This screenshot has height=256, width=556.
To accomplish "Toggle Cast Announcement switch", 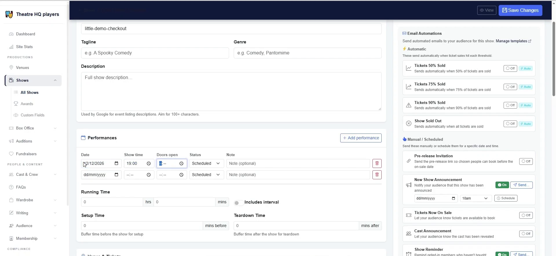I will tap(526, 234).
